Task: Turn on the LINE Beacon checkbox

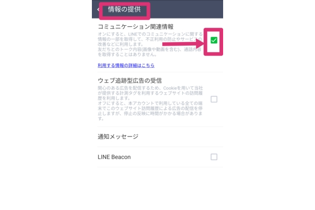Action: click(x=214, y=157)
